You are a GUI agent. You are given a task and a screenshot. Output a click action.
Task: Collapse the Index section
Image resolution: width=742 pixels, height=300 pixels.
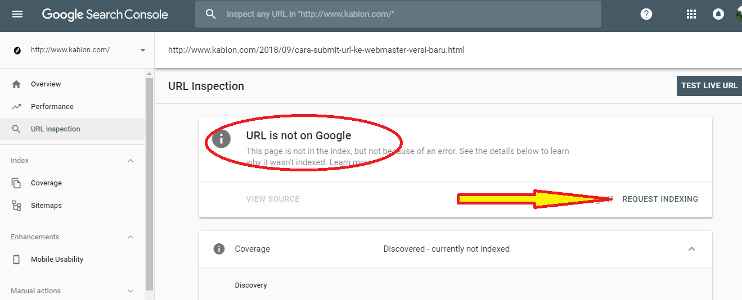pyautogui.click(x=131, y=161)
